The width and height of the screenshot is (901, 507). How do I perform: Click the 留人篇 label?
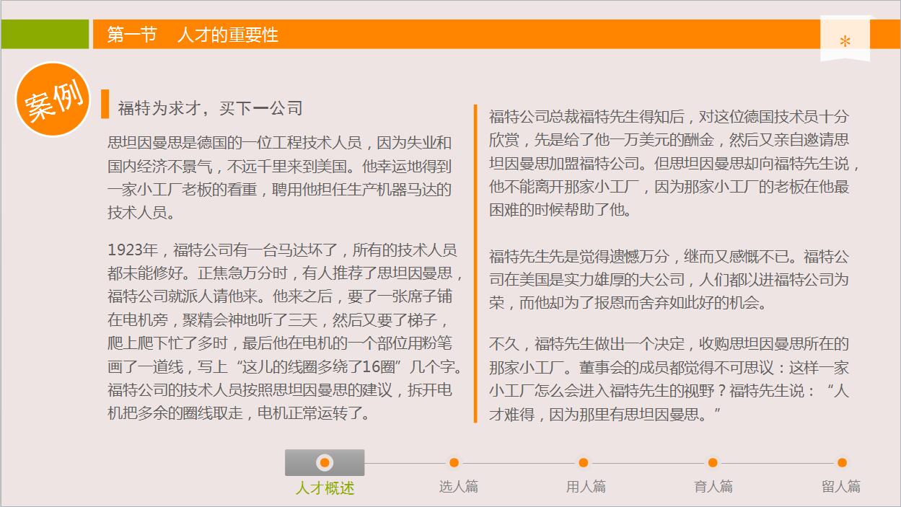pos(839,487)
